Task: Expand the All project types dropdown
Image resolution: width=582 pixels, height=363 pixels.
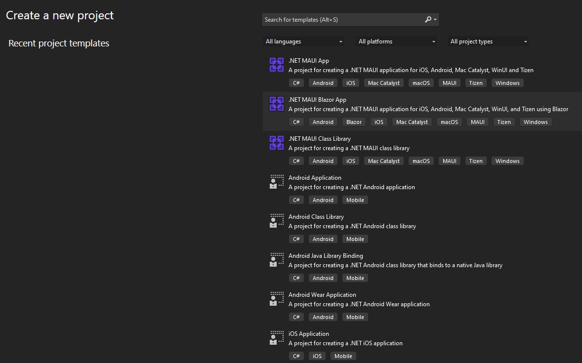Action: click(x=489, y=41)
